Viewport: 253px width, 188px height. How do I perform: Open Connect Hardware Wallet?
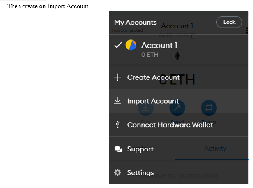(x=179, y=125)
